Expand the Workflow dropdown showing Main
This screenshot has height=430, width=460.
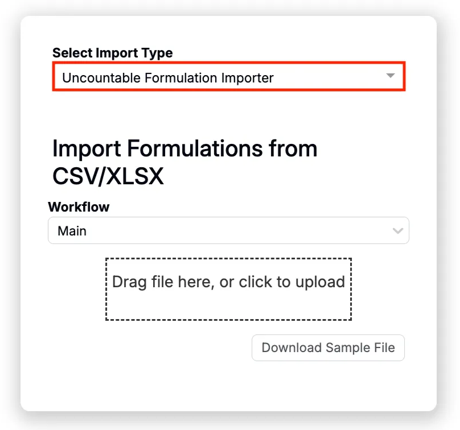pyautogui.click(x=228, y=231)
